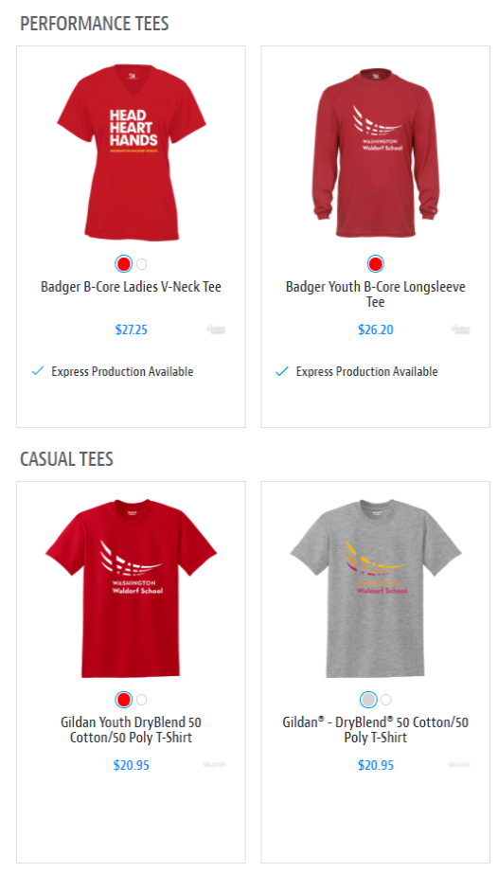
Task: Click the $26.20 price
Action: [x=376, y=330]
